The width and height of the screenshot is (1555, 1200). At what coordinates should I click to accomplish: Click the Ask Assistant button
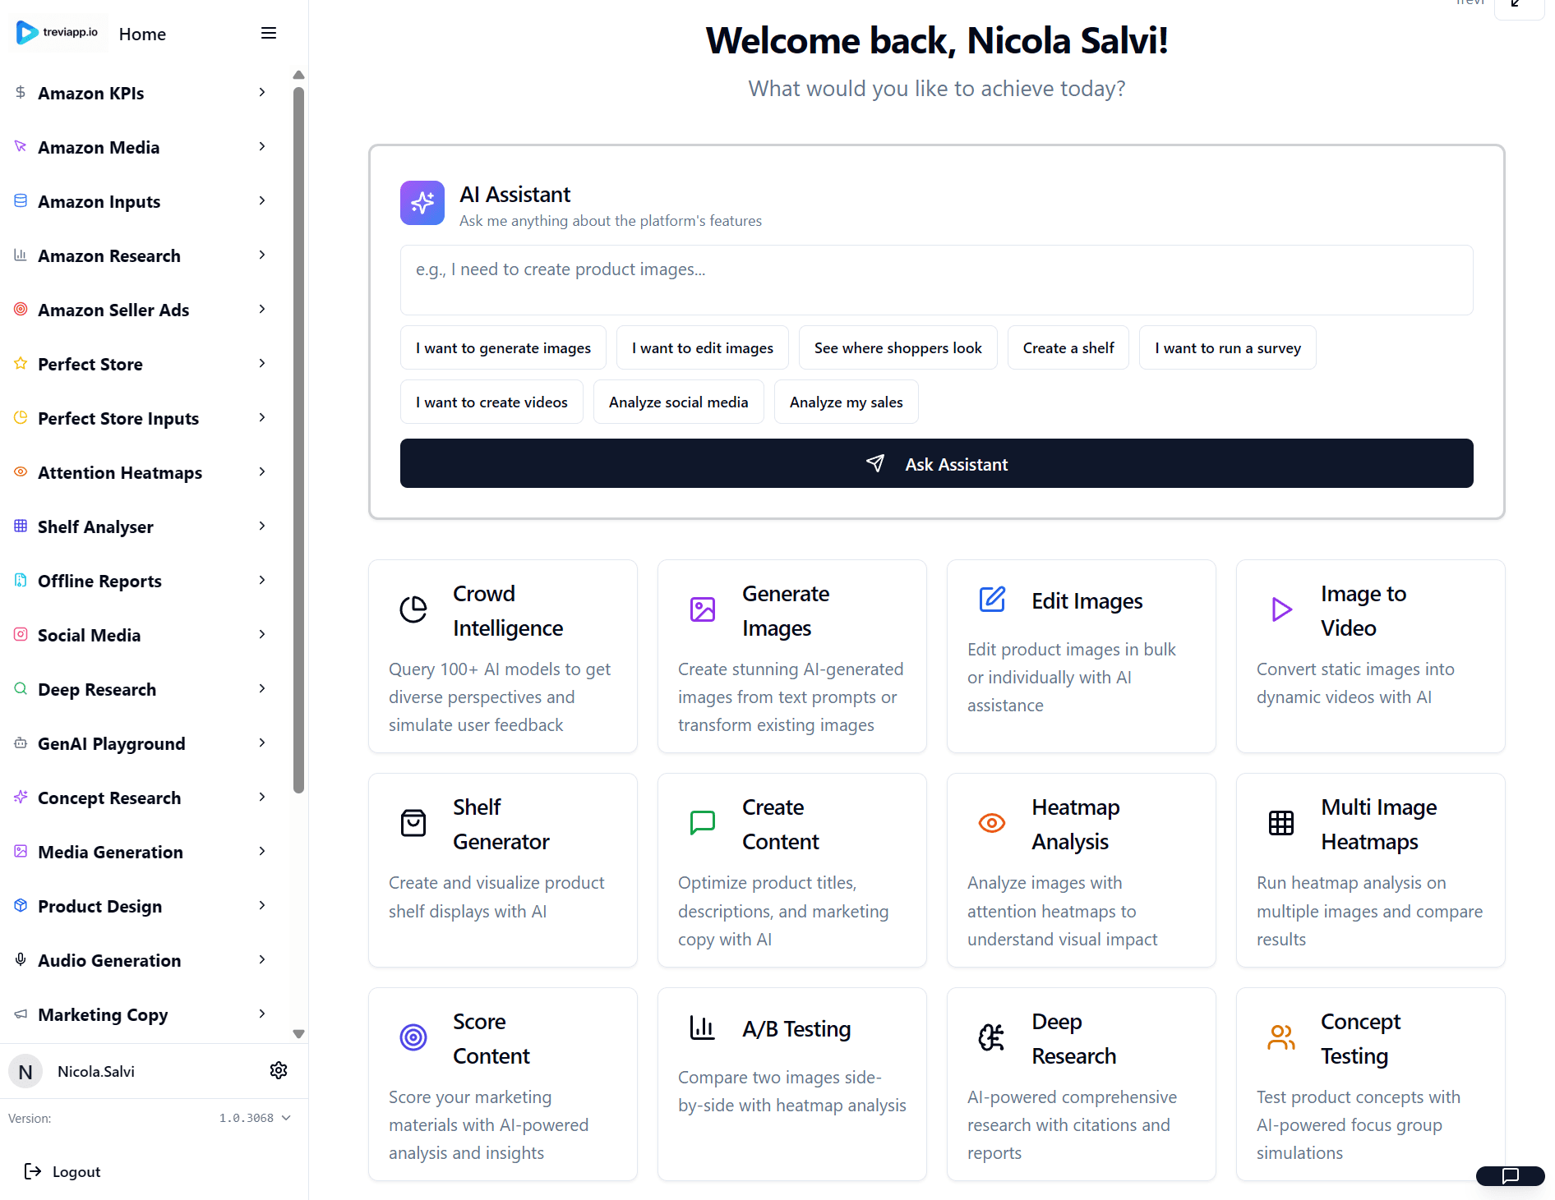click(x=936, y=463)
